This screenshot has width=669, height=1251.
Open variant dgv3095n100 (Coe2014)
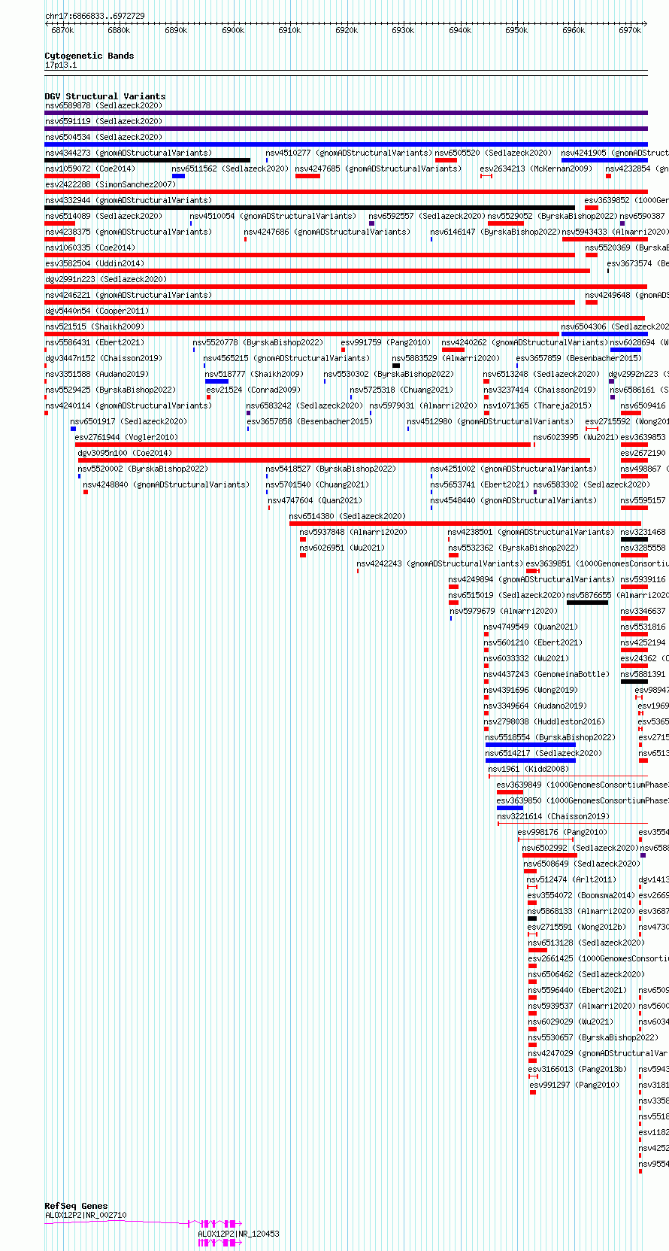point(125,453)
